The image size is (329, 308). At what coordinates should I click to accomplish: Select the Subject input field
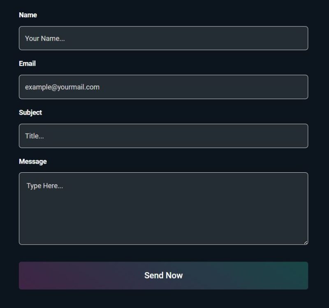163,136
